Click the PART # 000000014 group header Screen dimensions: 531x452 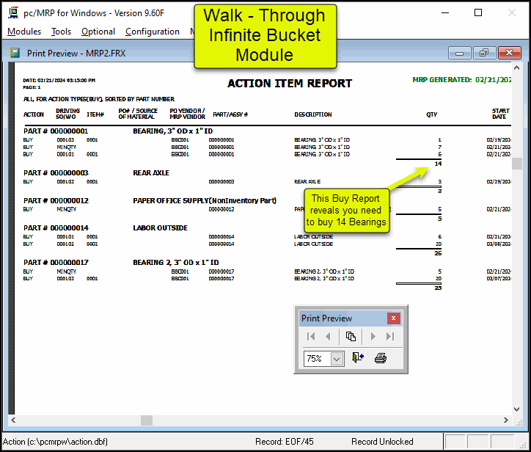click(x=56, y=227)
